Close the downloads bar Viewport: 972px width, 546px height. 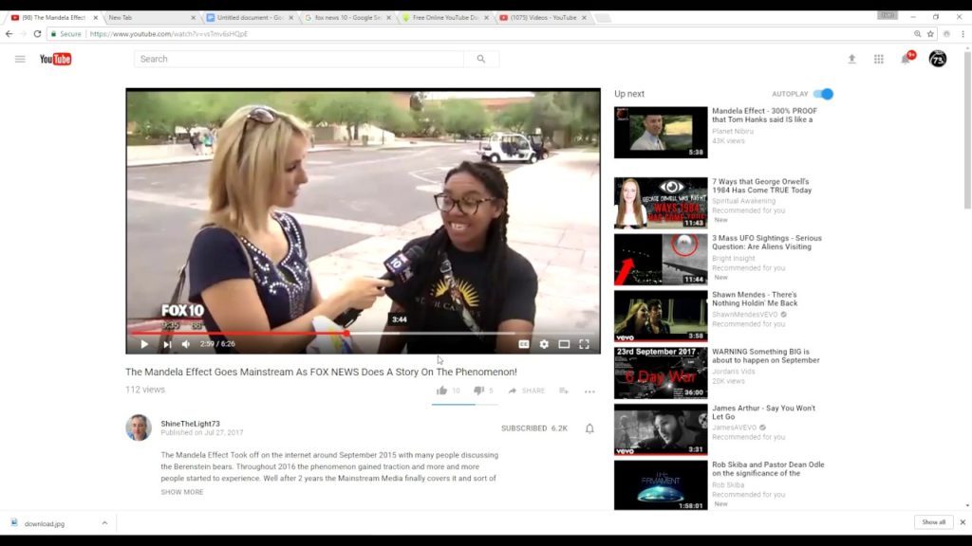pyautogui.click(x=963, y=522)
